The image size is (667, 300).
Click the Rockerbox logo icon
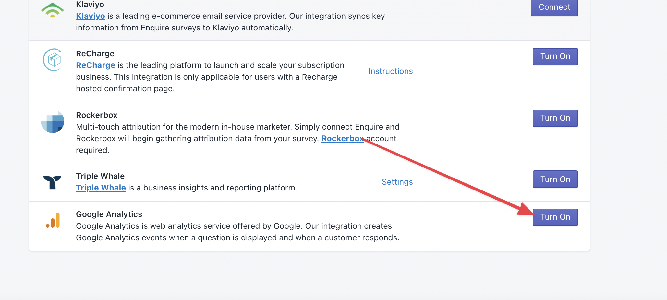coord(53,122)
